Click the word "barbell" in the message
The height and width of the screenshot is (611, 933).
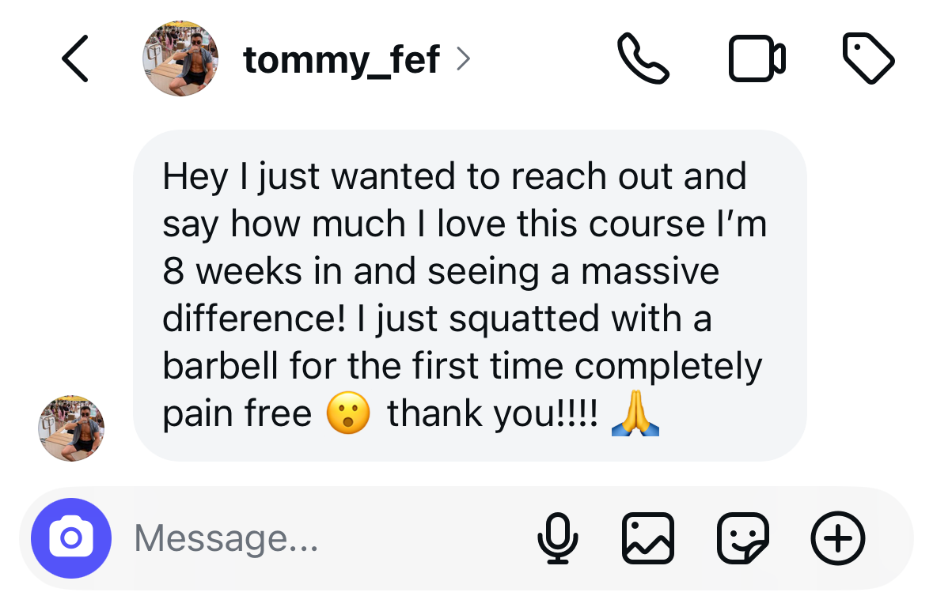(x=220, y=365)
